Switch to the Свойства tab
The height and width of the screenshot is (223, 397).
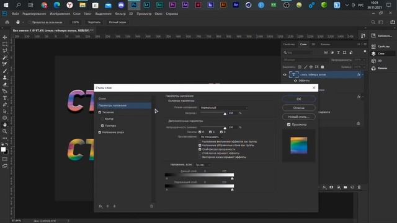click(289, 44)
